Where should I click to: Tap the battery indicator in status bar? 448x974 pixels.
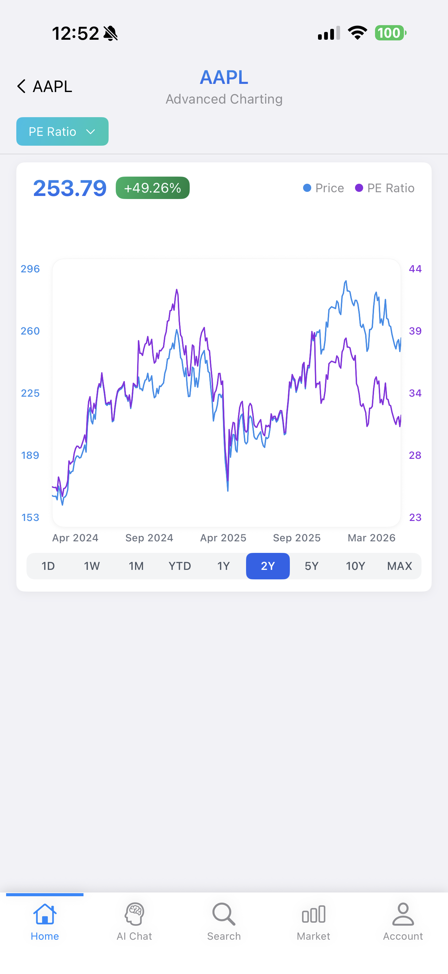pyautogui.click(x=391, y=33)
